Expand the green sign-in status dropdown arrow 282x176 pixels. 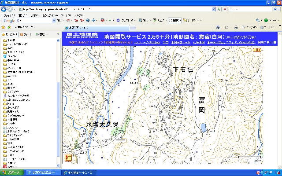[278, 21]
